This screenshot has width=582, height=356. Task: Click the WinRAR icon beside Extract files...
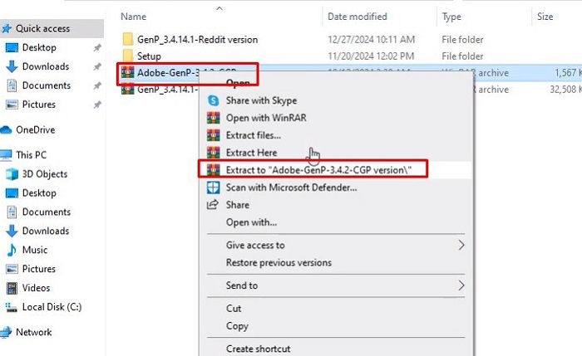pos(214,135)
